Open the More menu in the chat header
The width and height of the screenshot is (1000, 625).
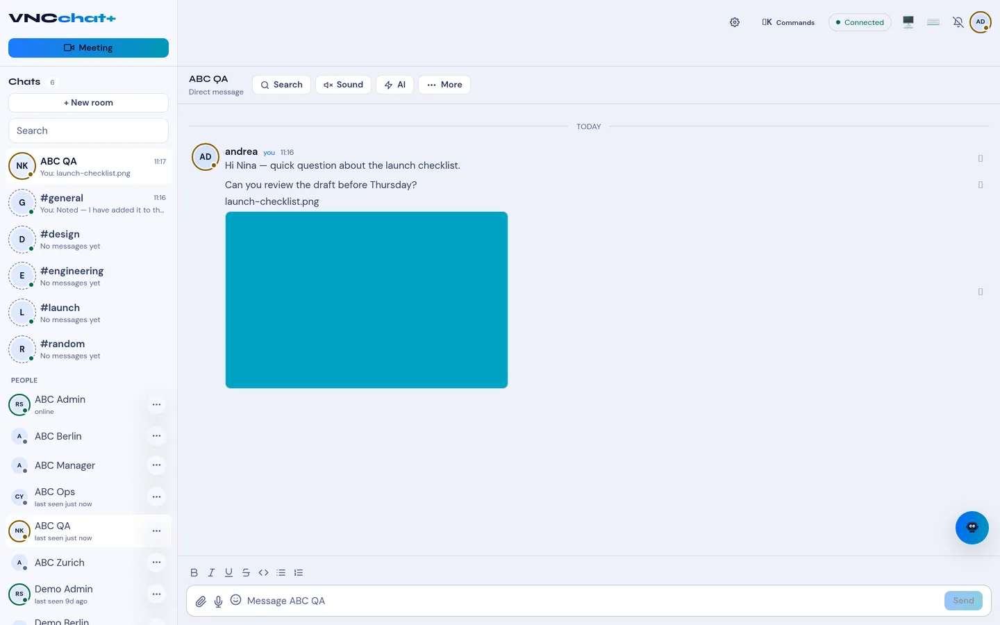click(444, 85)
